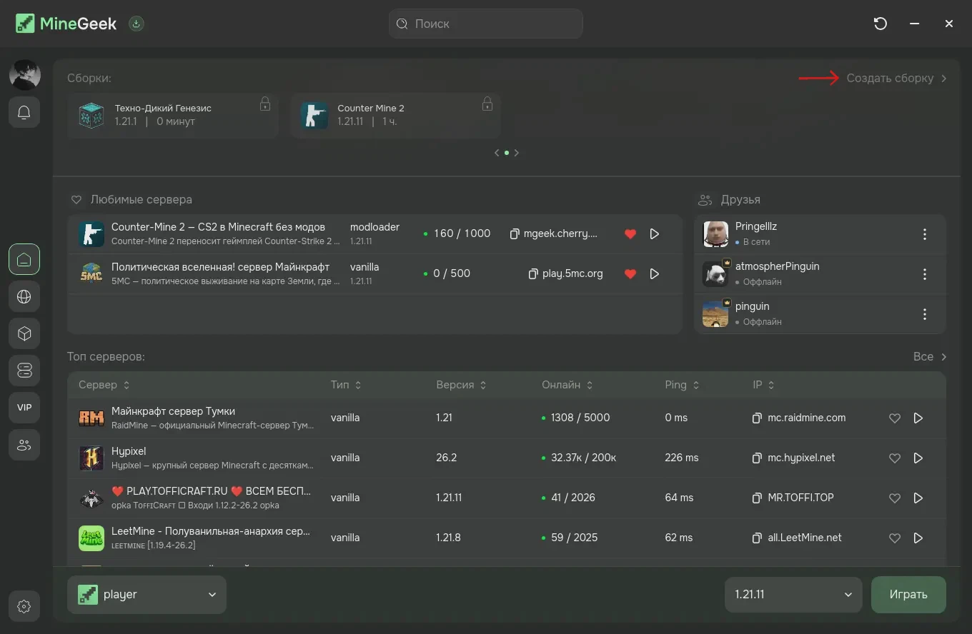Open the cube modpacks icon in sidebar

tap(24, 333)
